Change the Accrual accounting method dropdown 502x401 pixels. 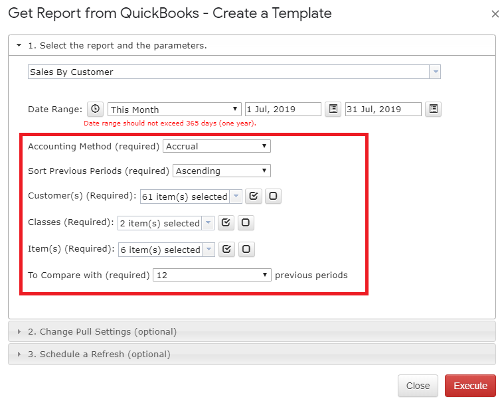tap(216, 146)
